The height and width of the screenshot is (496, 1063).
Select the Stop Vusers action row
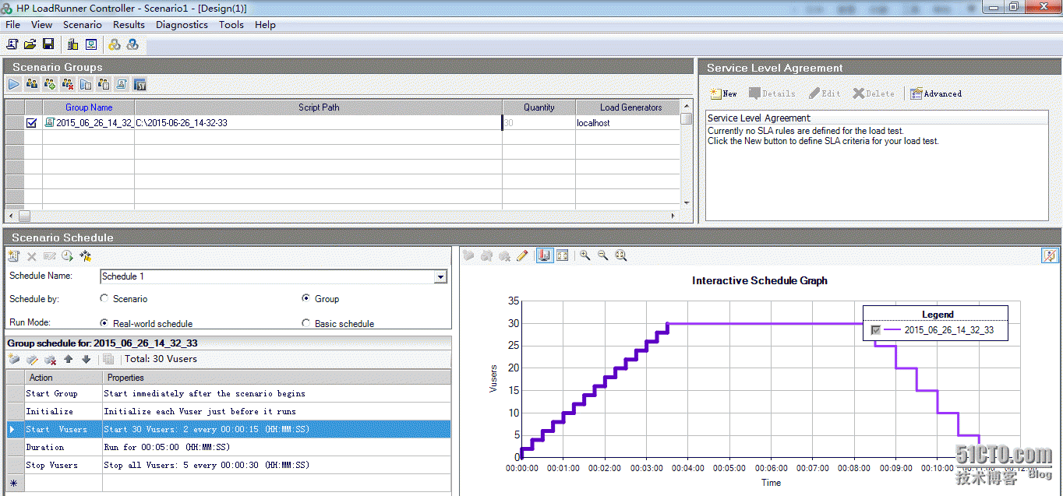click(x=228, y=465)
